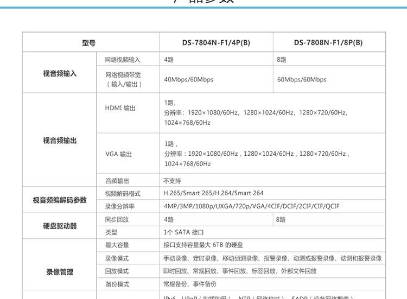
Task: Click the 视音频编解码参数 category cell
Action: (x=60, y=200)
